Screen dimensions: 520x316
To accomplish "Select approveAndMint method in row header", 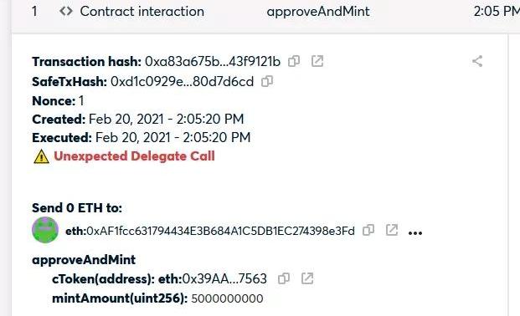I will [x=318, y=12].
